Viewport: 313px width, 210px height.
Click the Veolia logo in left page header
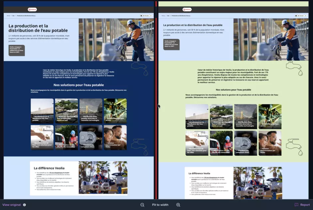[x=32, y=9]
